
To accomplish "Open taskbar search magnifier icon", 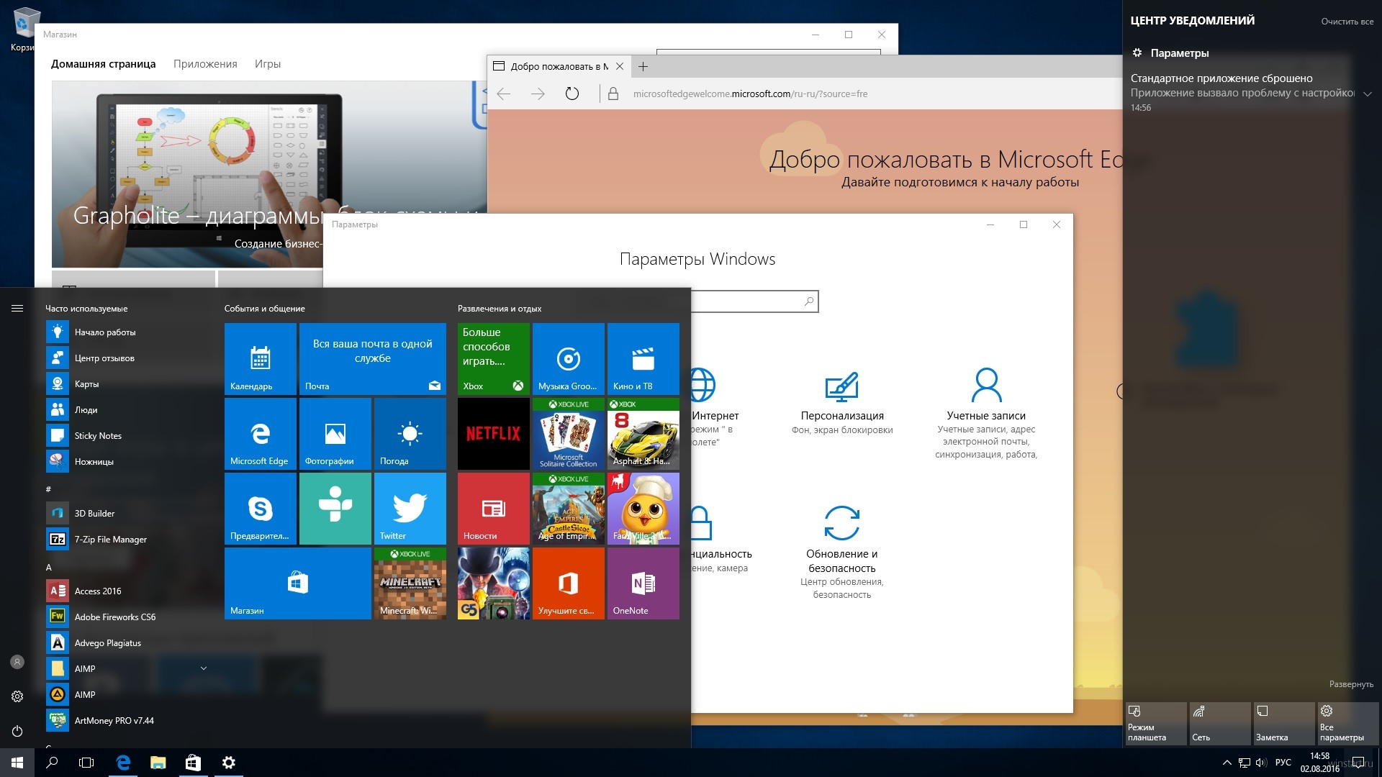I will click(52, 763).
